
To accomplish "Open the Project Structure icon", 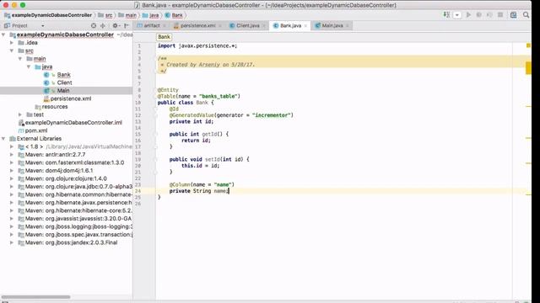I will (514, 15).
